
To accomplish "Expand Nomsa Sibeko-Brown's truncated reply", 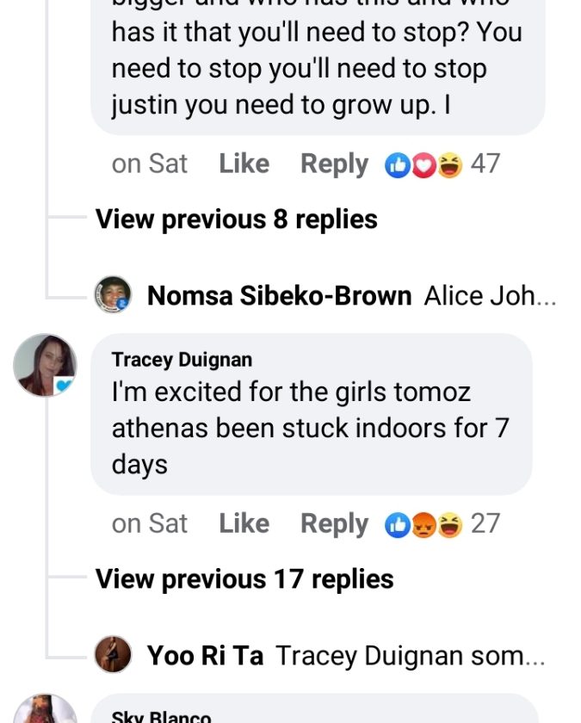I will 491,296.
